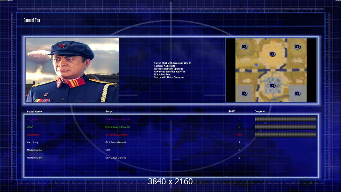Click the China Infantry General army entry

coord(117,127)
